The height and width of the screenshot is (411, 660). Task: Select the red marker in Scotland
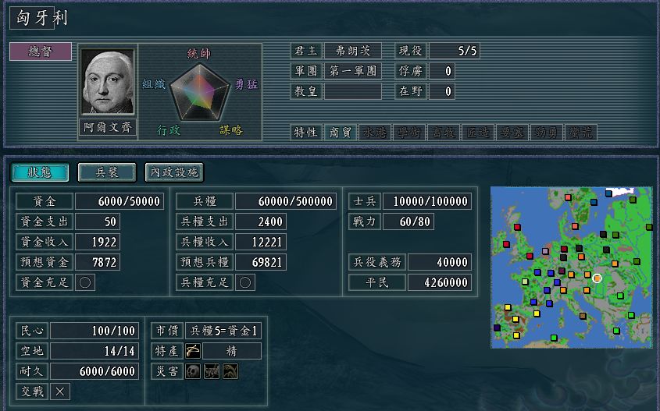[x=517, y=228]
